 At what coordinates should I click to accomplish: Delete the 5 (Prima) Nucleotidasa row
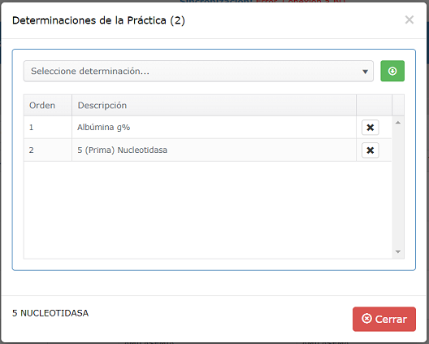point(370,150)
